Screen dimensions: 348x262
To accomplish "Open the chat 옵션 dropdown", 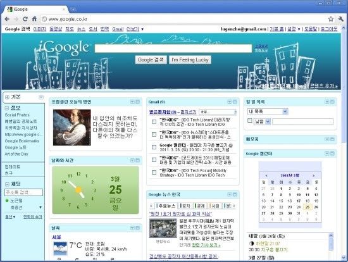I will pos(10,216).
